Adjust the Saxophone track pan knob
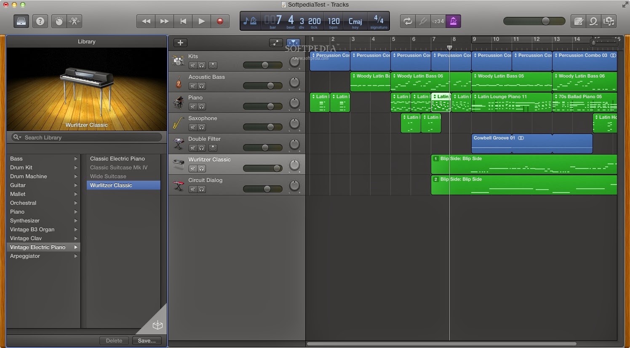This screenshot has width=630, height=348. (x=294, y=124)
